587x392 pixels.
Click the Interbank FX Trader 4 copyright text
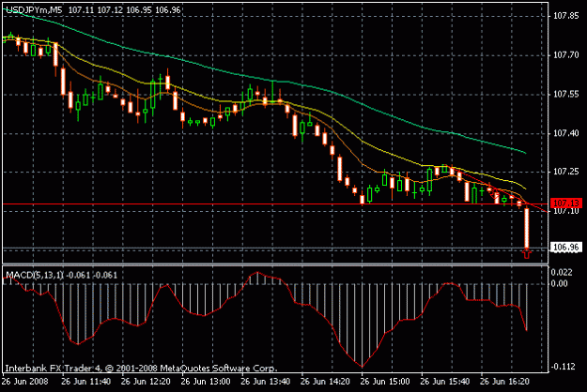[141, 369]
